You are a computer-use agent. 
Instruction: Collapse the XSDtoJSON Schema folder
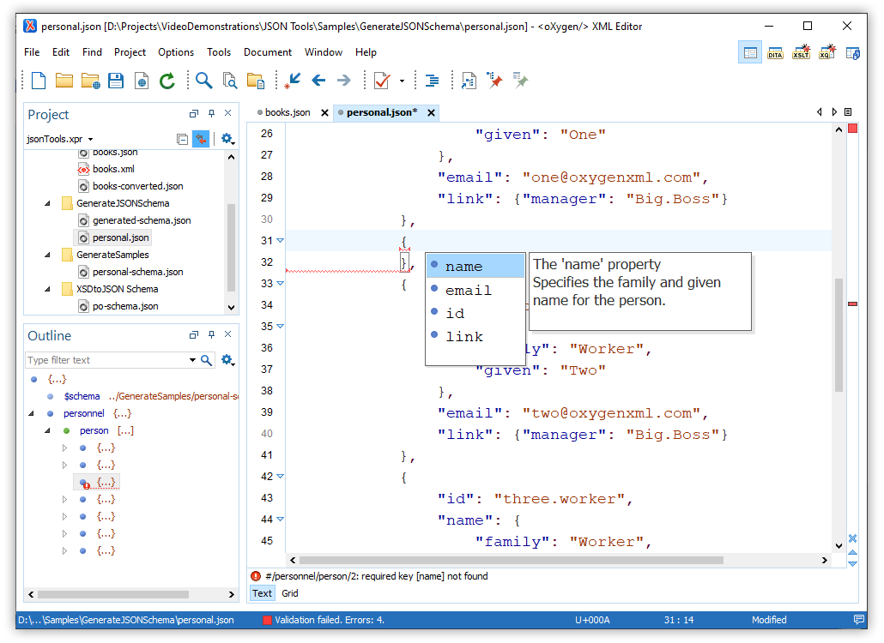click(x=47, y=290)
